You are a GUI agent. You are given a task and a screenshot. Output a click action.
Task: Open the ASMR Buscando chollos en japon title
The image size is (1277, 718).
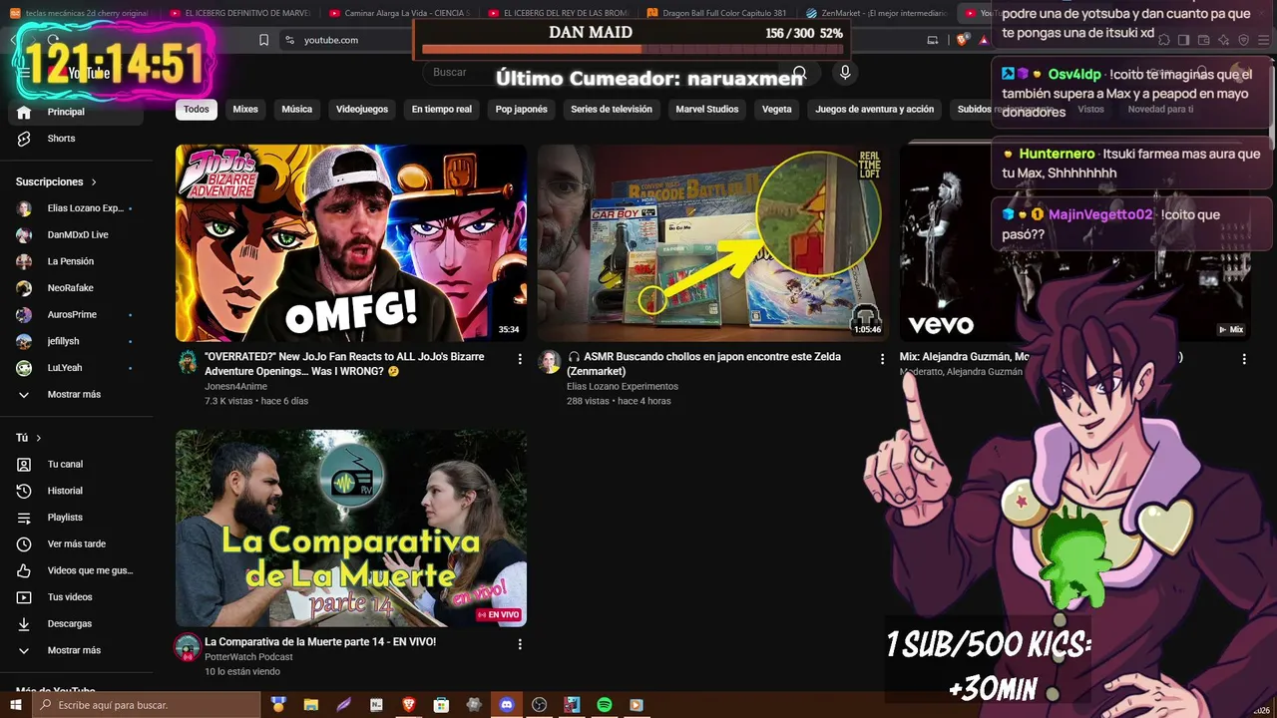coord(704,364)
